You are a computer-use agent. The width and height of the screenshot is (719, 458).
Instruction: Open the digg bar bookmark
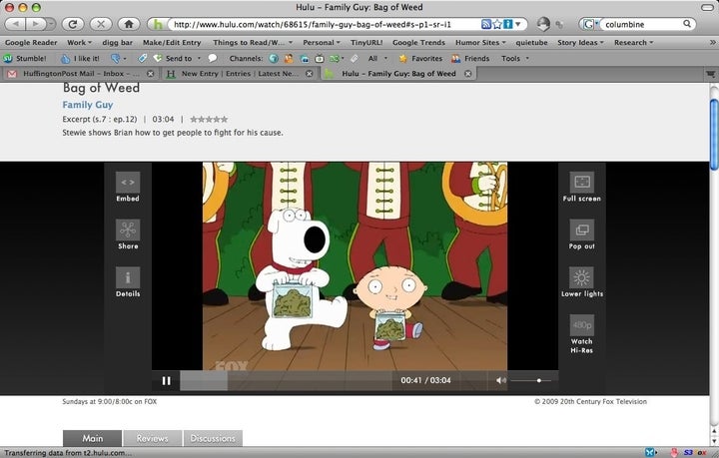coord(118,43)
